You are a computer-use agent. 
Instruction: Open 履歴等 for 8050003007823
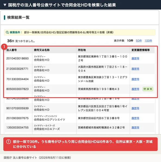135,89
